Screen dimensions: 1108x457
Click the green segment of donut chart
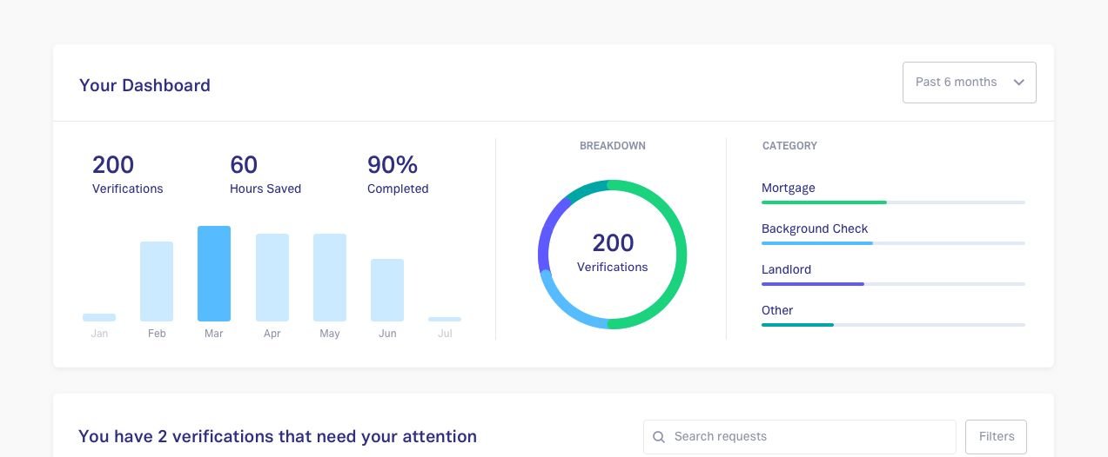click(x=680, y=255)
